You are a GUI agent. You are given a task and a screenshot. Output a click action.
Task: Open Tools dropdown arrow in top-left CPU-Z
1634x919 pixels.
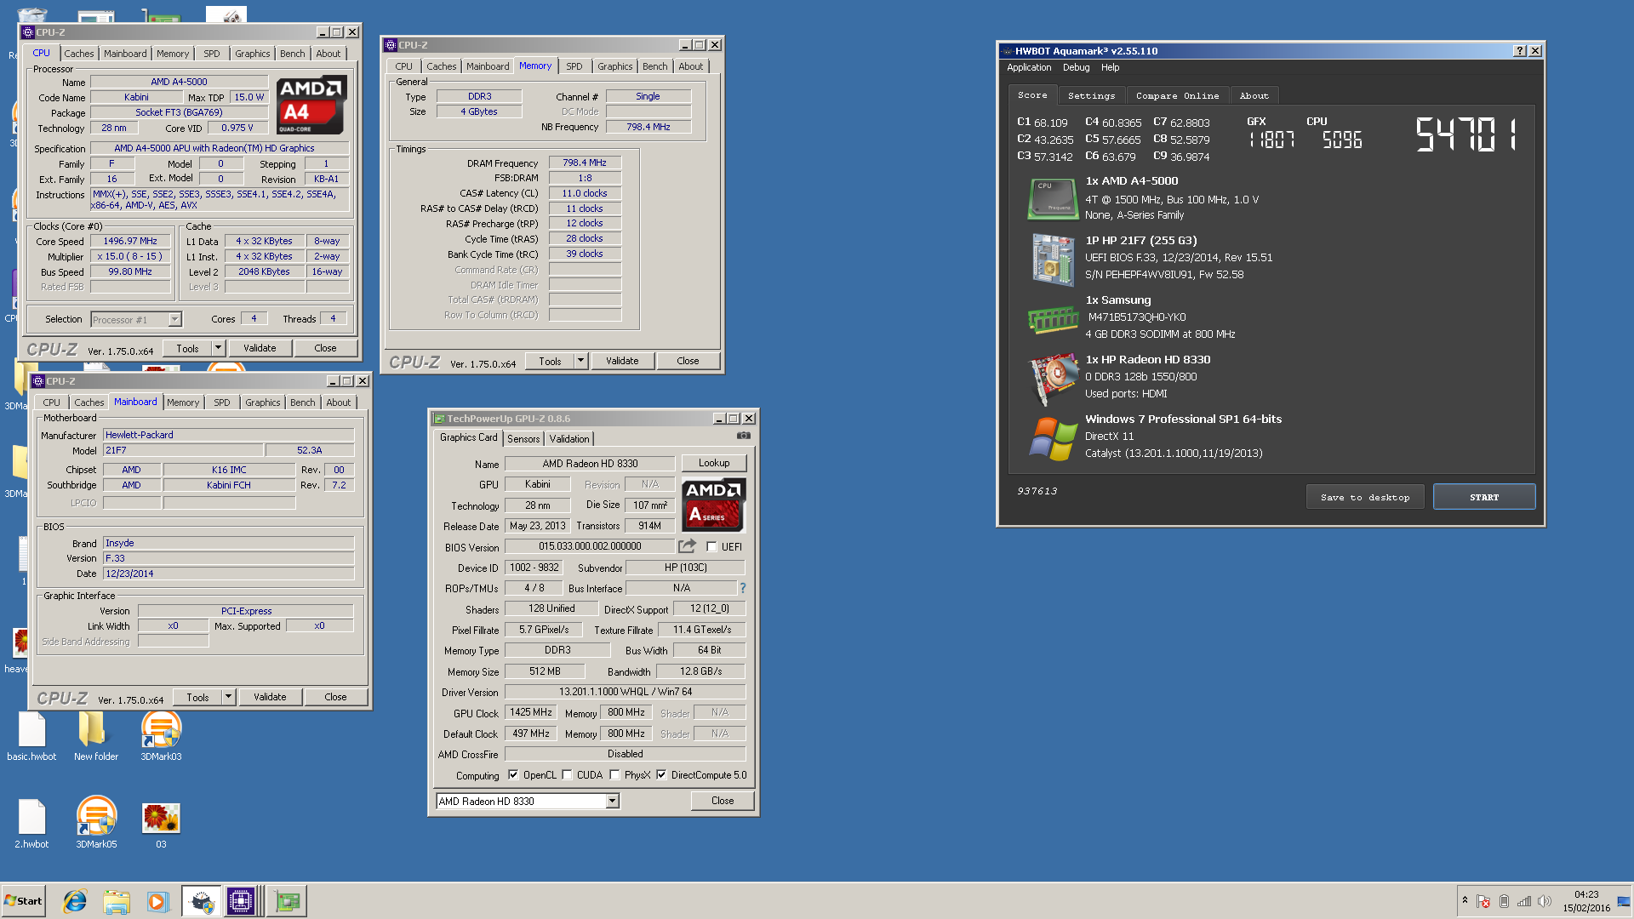pyautogui.click(x=218, y=347)
